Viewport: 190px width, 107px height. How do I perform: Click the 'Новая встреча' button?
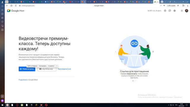click(x=27, y=69)
